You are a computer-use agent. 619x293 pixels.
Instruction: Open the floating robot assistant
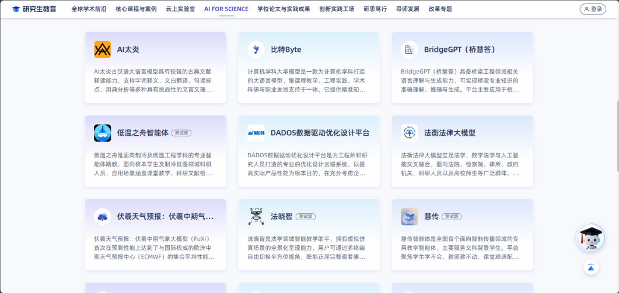[x=590, y=238]
